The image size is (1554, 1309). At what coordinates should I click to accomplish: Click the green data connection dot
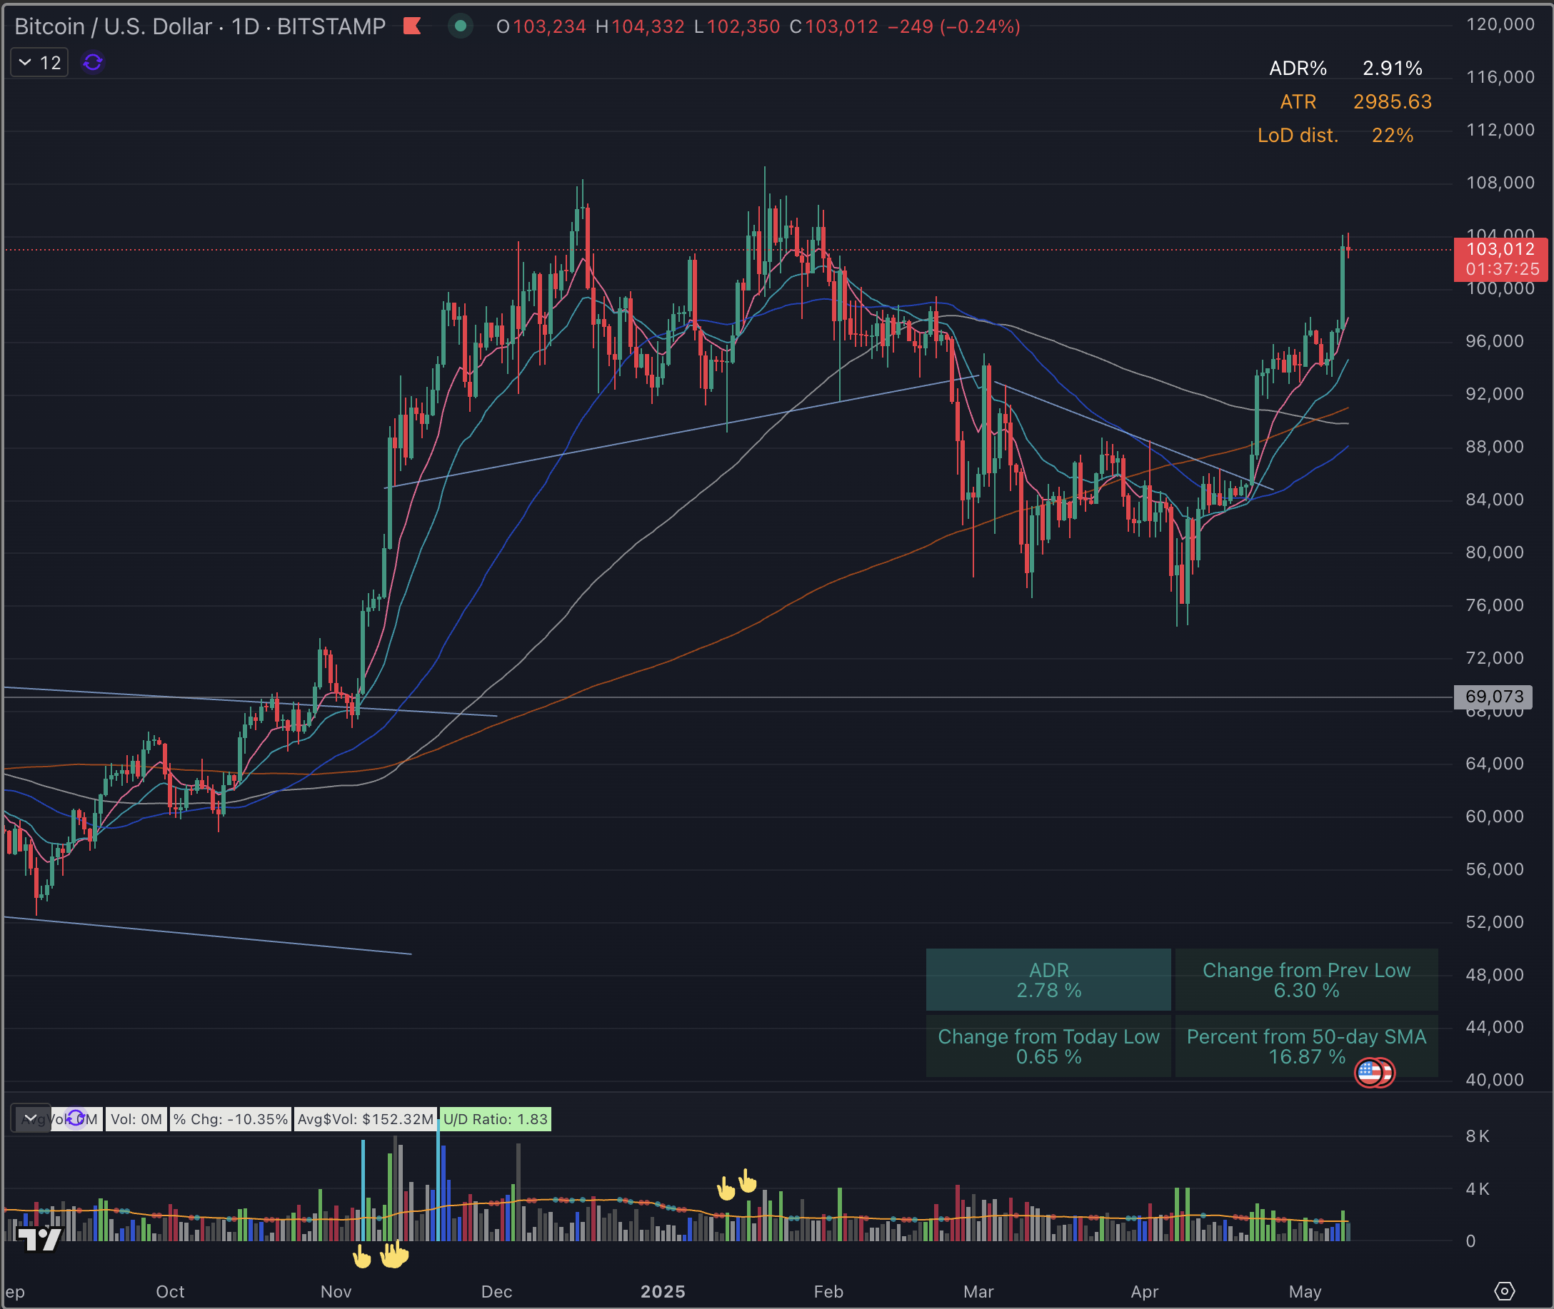pyautogui.click(x=461, y=26)
